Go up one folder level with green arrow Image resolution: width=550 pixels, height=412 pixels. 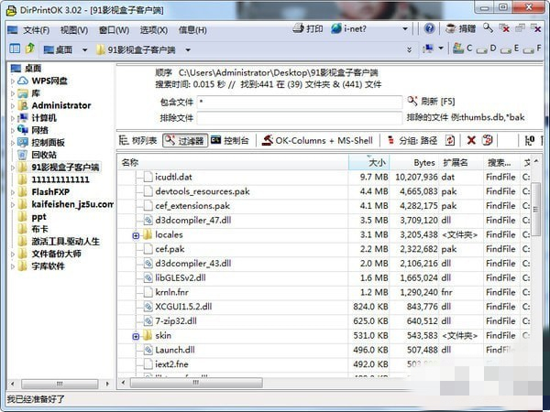(x=30, y=49)
